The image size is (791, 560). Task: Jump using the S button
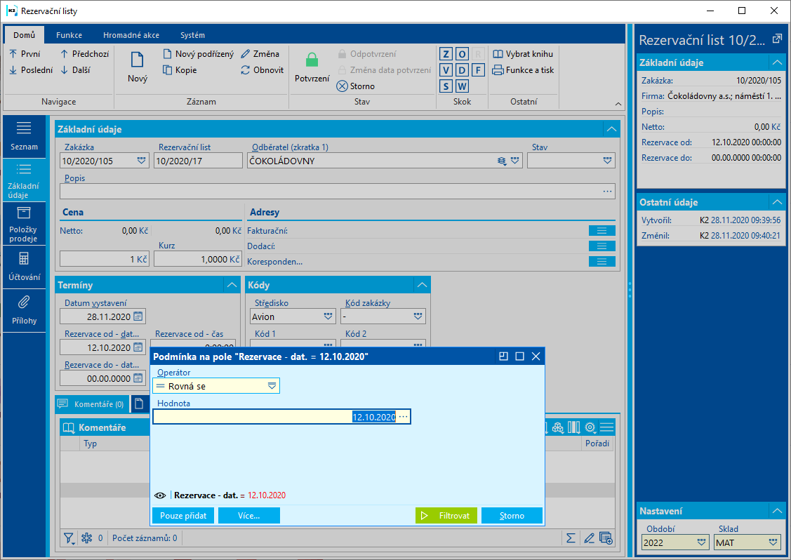[446, 86]
